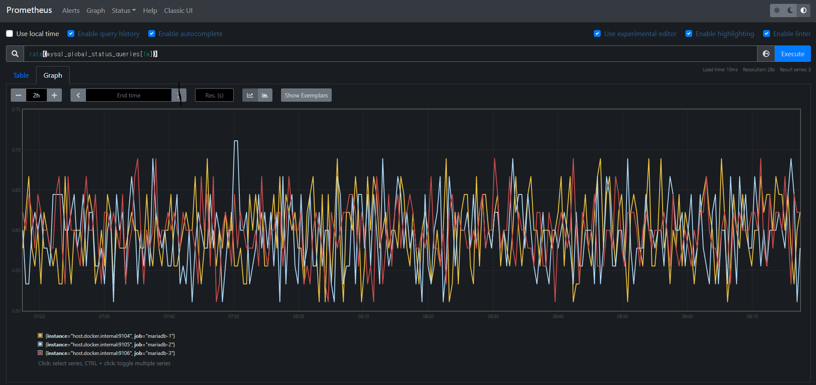Screen dimensions: 816x385
Task: Select the mariadb-2 blue legend swatch
Action: point(40,344)
